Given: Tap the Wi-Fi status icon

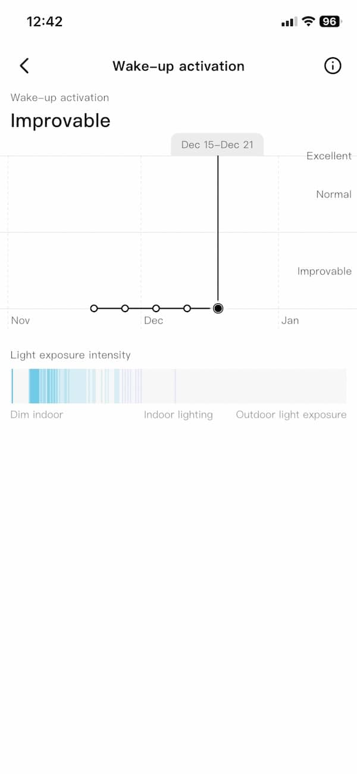Looking at the screenshot, I should [308, 22].
